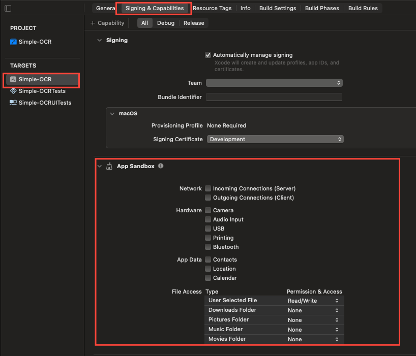Click the plus Capability icon
This screenshot has height=356, width=416.
click(93, 23)
